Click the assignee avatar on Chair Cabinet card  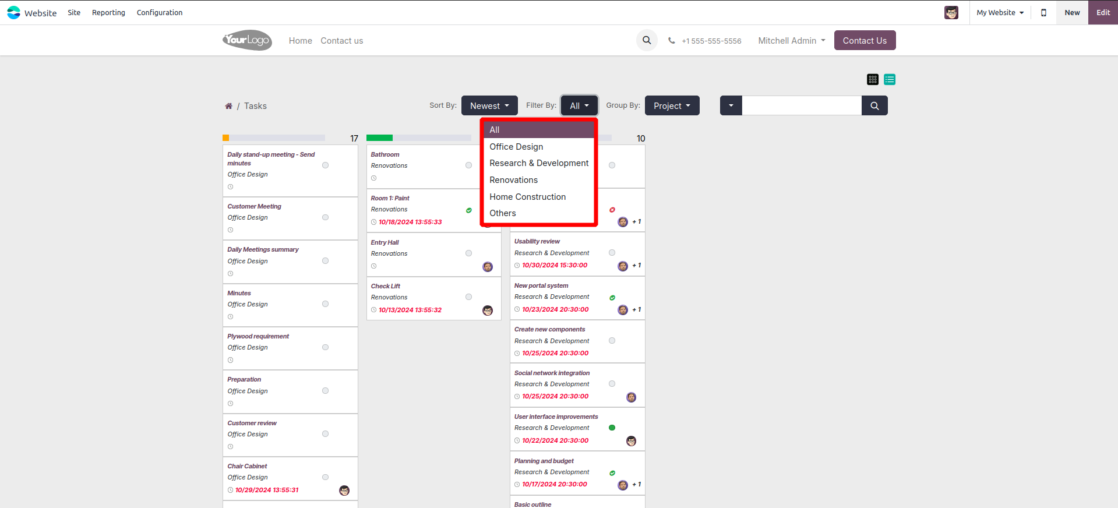(x=344, y=491)
